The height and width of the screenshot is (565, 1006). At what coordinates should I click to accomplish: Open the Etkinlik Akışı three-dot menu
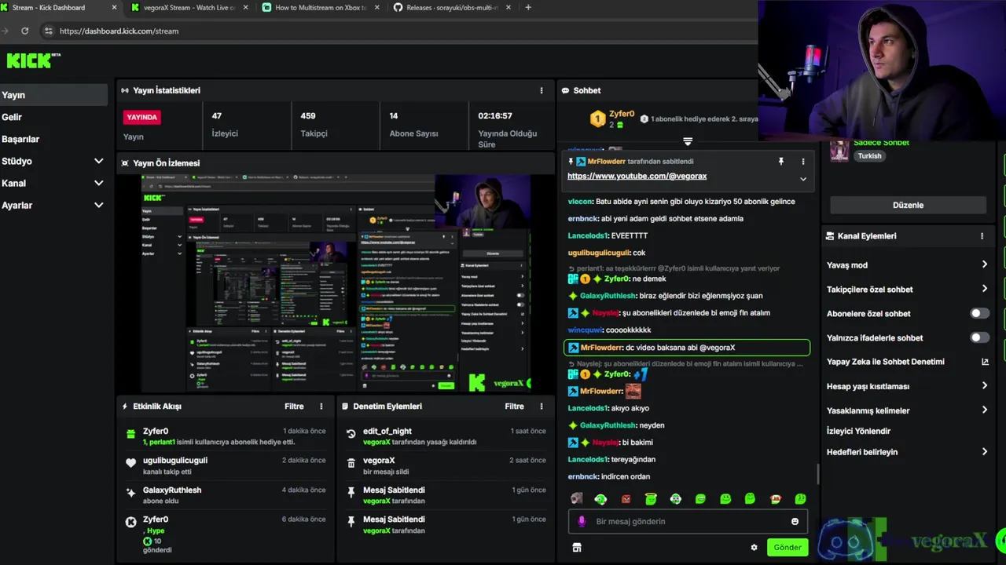tap(321, 406)
